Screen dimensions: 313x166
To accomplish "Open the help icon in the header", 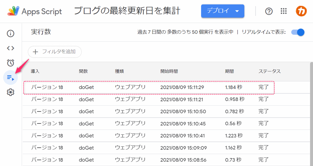I will [x=269, y=11].
